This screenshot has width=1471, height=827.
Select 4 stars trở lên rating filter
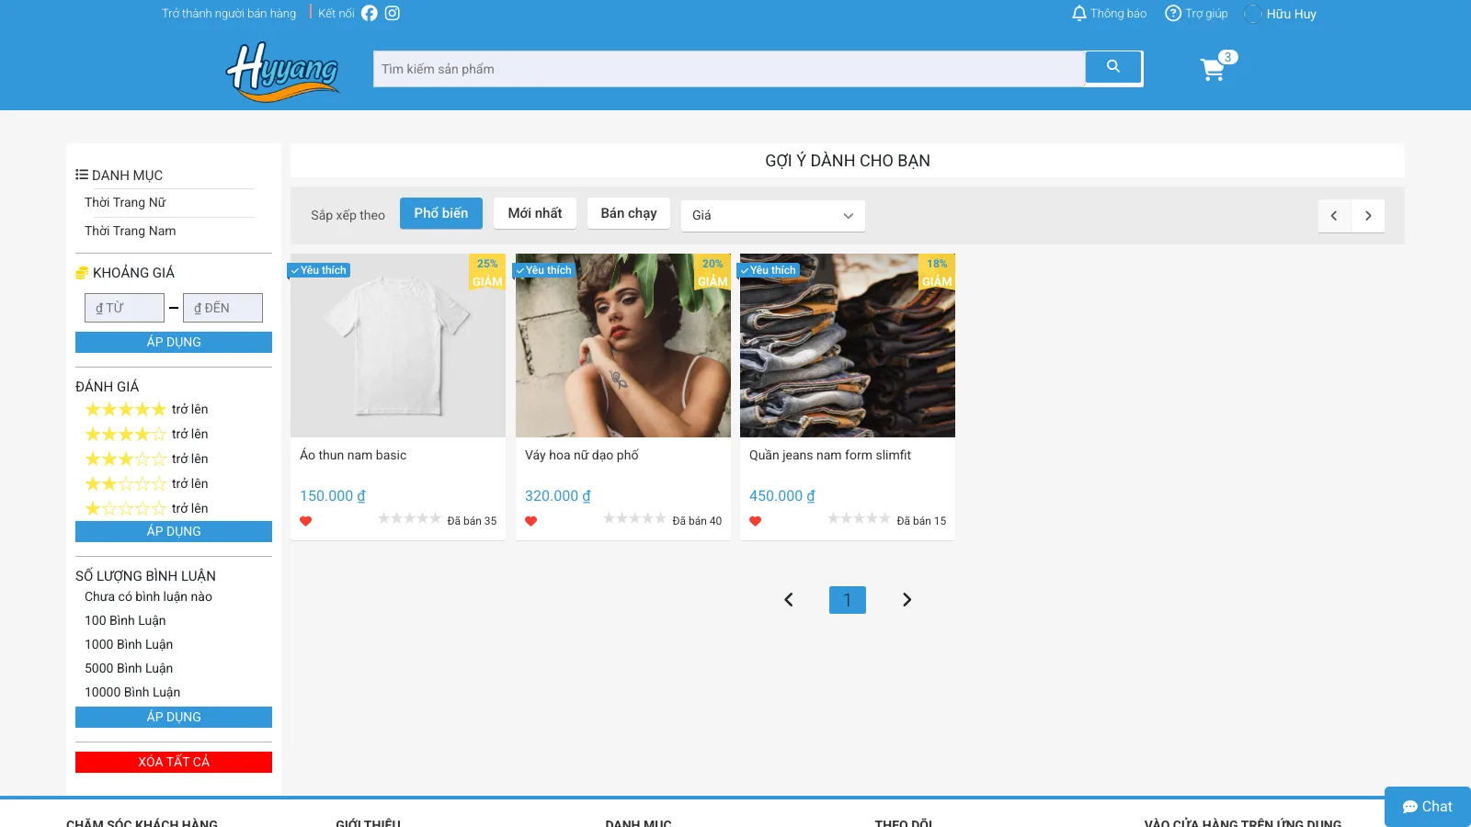coord(147,435)
